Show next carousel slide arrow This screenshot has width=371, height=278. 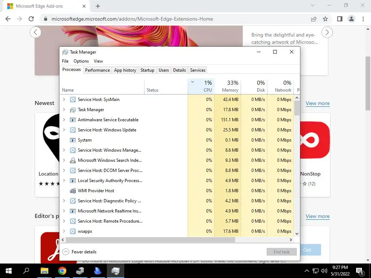327,32
